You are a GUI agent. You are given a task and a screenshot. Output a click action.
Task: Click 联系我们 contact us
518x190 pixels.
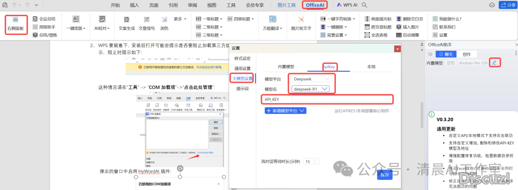[444, 27]
